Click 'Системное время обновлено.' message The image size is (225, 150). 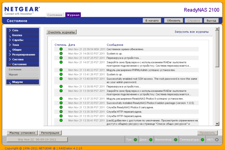[x=125, y=49]
